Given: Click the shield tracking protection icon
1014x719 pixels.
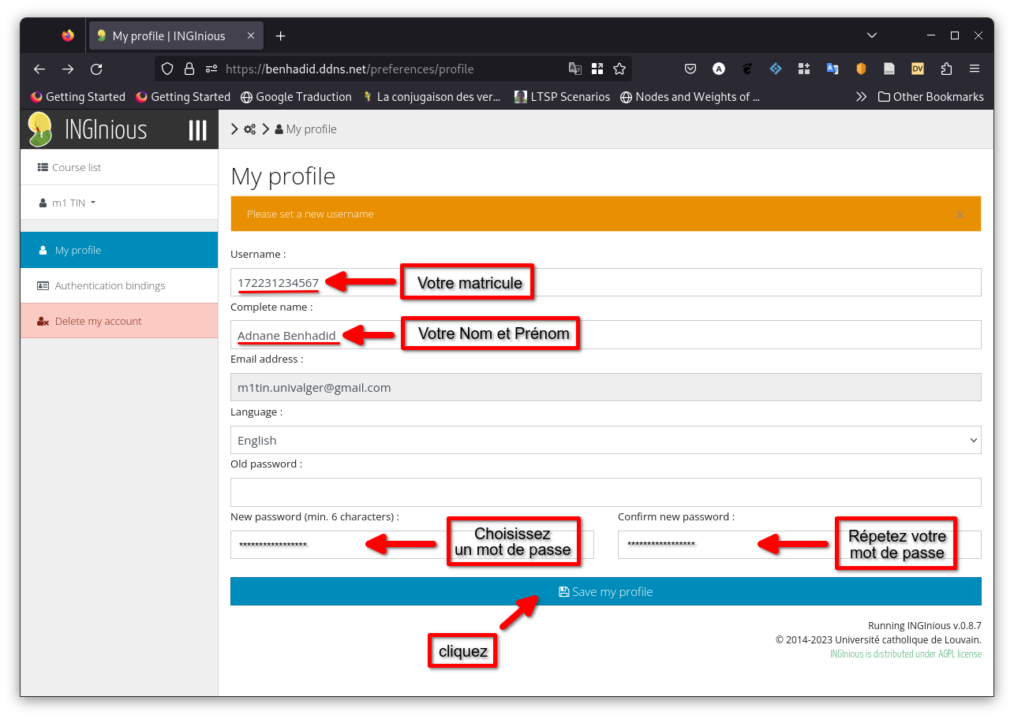Looking at the screenshot, I should point(167,69).
